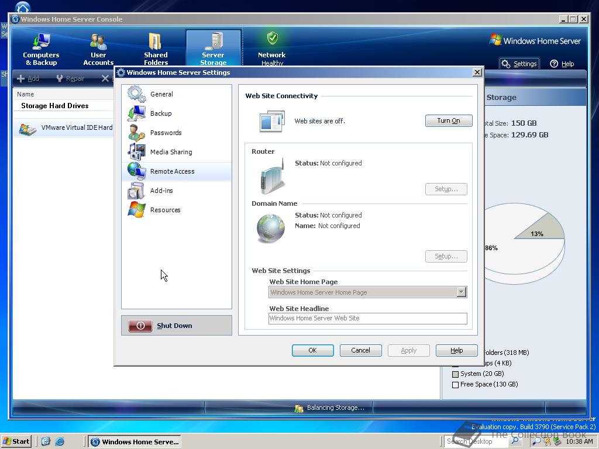Click Windows Home Server taskbar button
The height and width of the screenshot is (449, 599).
coord(135,442)
